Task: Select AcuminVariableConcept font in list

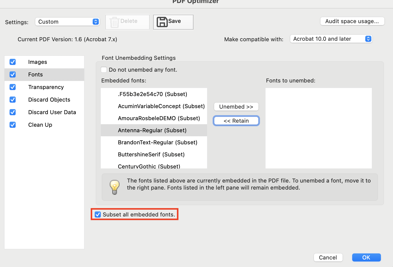Action: tap(161, 106)
